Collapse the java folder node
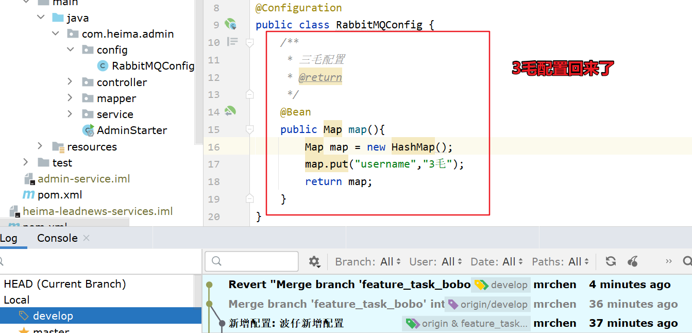This screenshot has width=692, height=333. [41, 18]
